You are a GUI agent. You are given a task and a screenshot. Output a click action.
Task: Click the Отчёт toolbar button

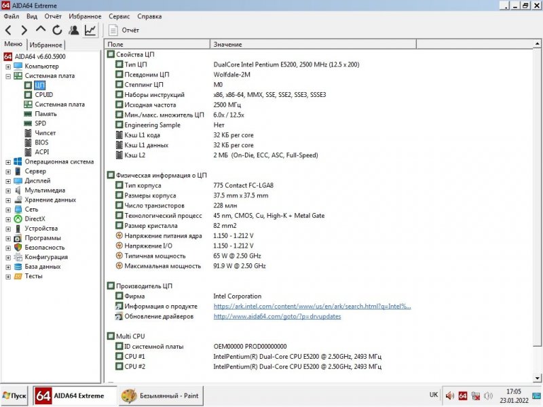click(x=124, y=31)
